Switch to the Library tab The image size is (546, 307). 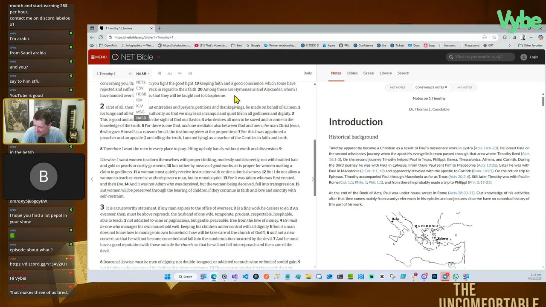coord(386,73)
